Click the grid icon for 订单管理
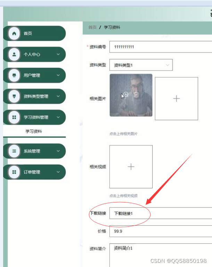Viewport: 212px width, 267px height. point(14,172)
